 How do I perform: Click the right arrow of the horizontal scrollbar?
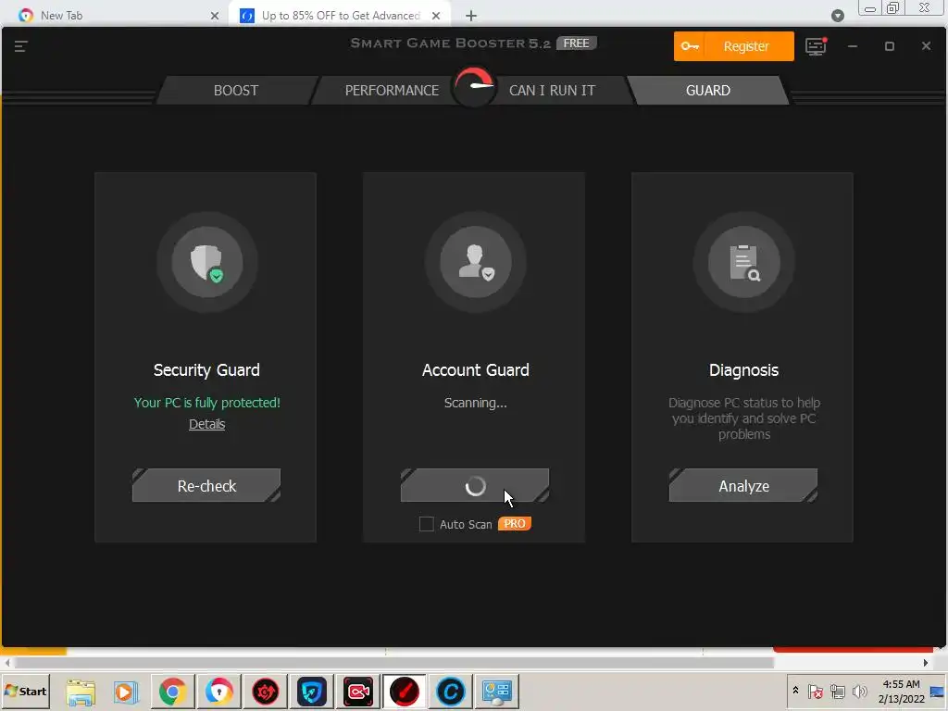click(926, 663)
